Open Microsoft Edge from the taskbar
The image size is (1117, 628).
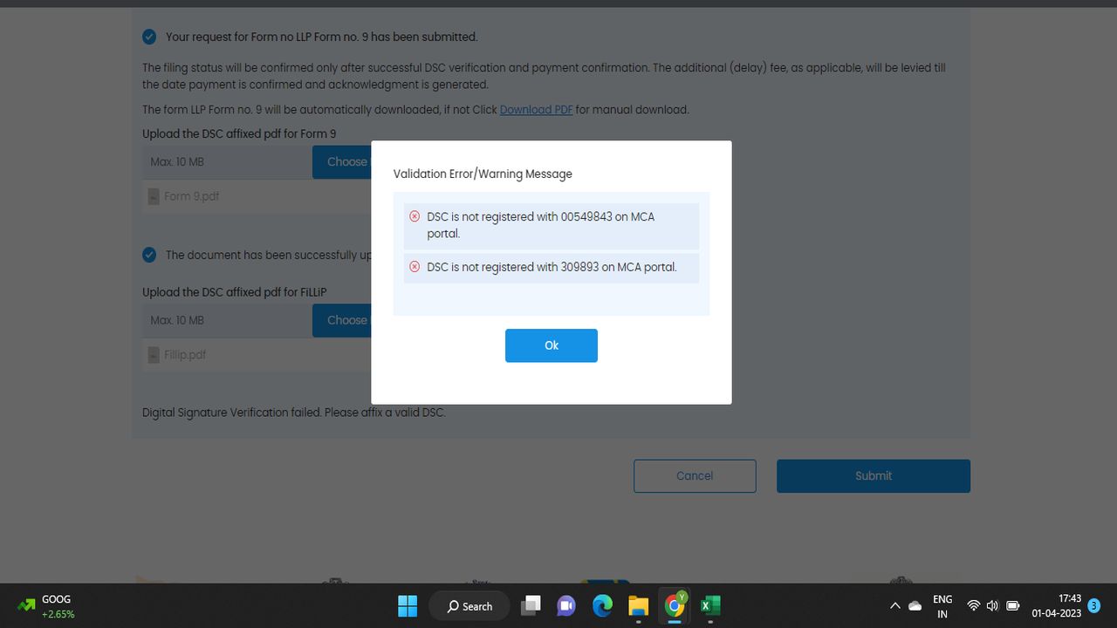tap(602, 606)
